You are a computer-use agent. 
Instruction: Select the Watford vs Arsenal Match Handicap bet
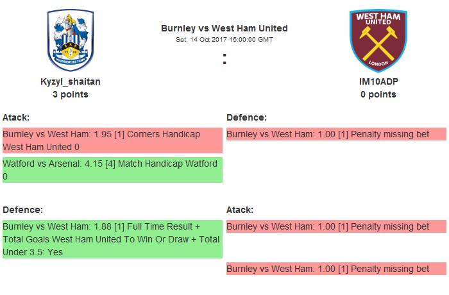(110, 164)
